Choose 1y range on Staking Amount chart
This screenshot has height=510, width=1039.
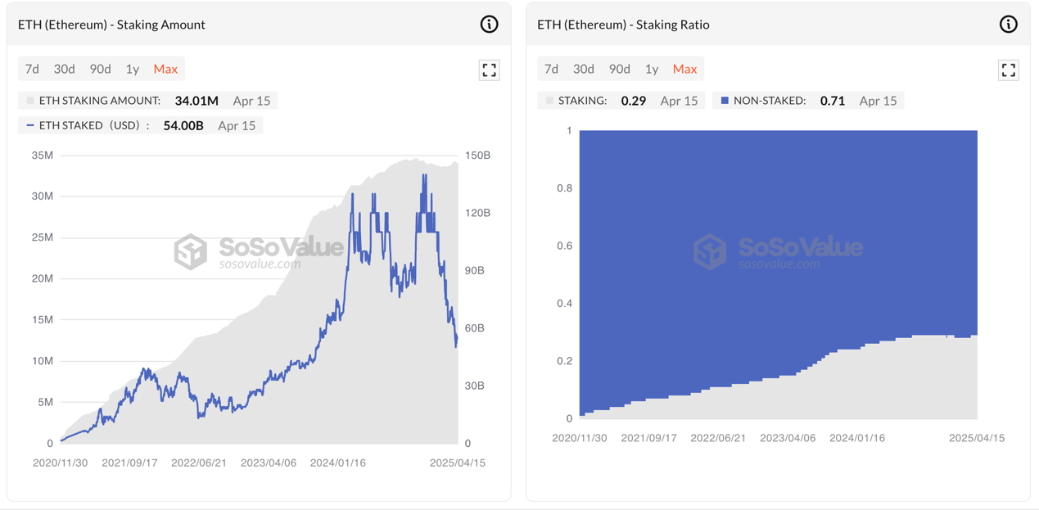[132, 69]
